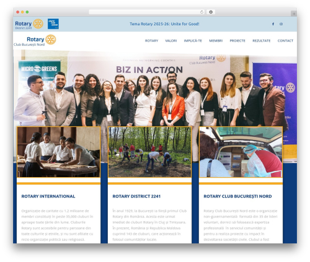Viewport: 310px width, 262px height.
Task: Open the IMPLICĂ-TE menu item
Action: (x=193, y=41)
